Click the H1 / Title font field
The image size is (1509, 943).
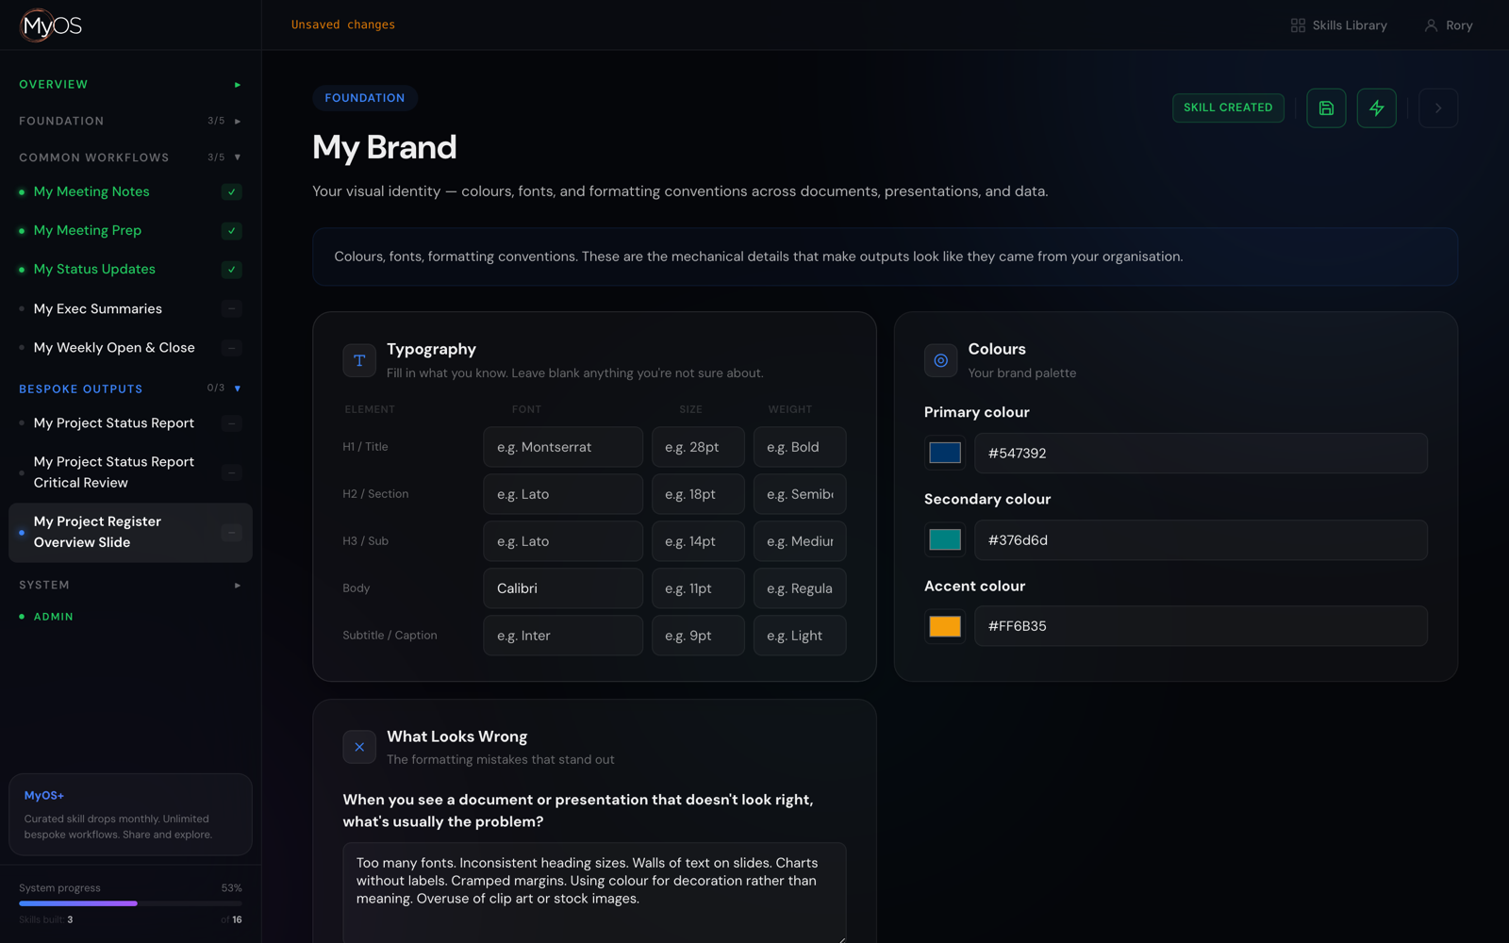point(563,447)
